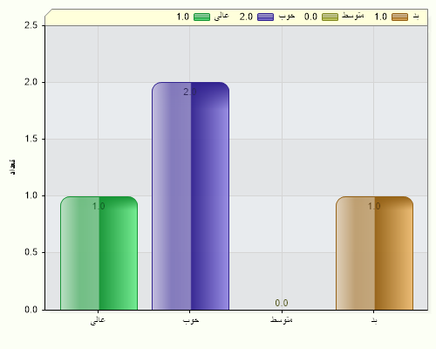
Task: Click the vertical تعداد axis title
Action: (12, 167)
